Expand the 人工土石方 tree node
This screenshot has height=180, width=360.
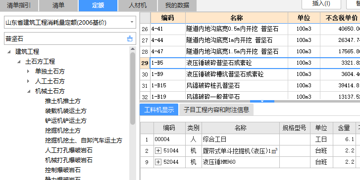(28, 81)
